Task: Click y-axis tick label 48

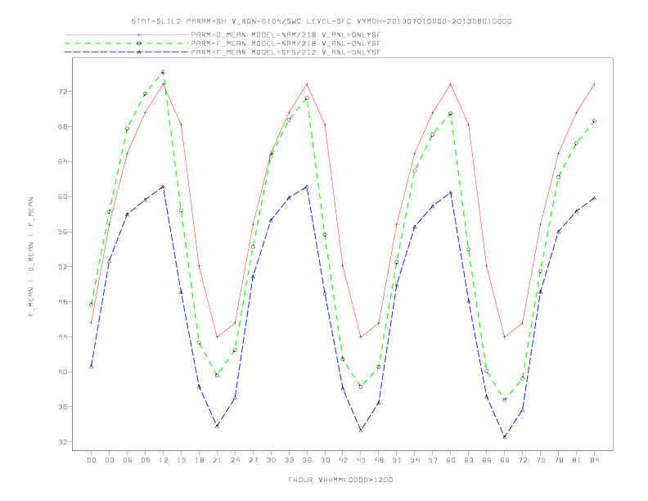Action: tap(63, 302)
